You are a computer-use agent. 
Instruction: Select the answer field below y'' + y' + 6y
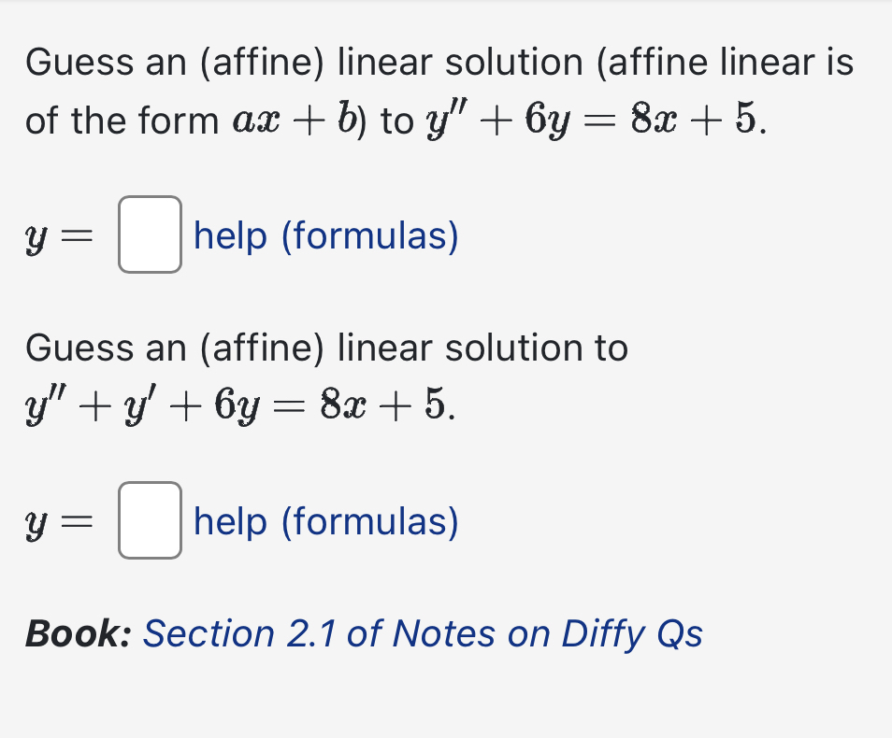149,523
